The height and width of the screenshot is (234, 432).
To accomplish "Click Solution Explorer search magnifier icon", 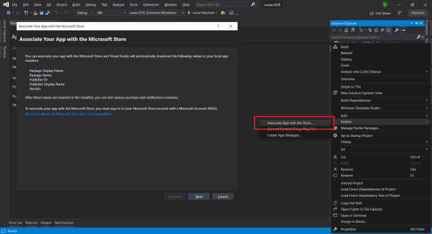I will pos(418,37).
